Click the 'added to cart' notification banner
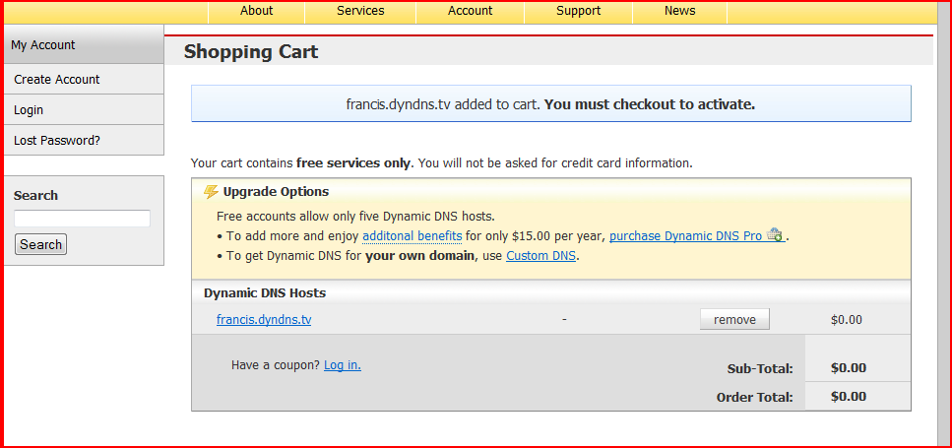This screenshot has width=952, height=448. (550, 103)
